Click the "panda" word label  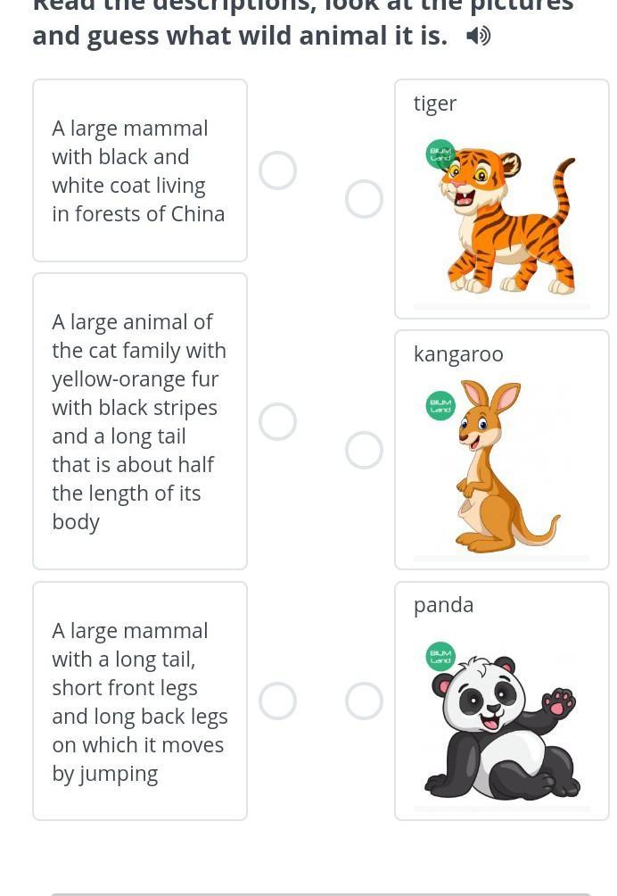443,605
